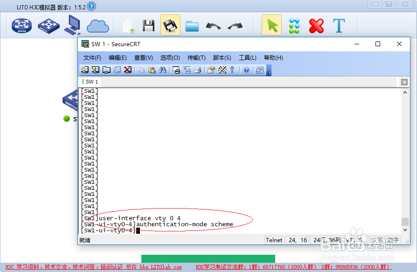Image resolution: width=417 pixels, height=272 pixels.
Task: Click the Reconnect toolbar icon
Action: 117,70
